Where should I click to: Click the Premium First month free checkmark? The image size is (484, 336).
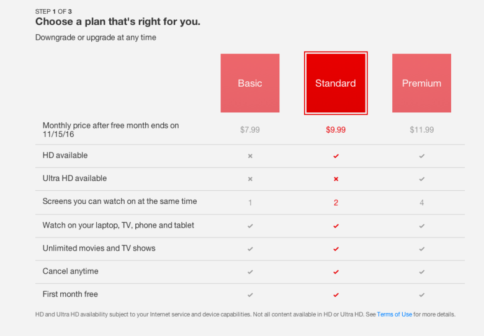[x=422, y=295]
